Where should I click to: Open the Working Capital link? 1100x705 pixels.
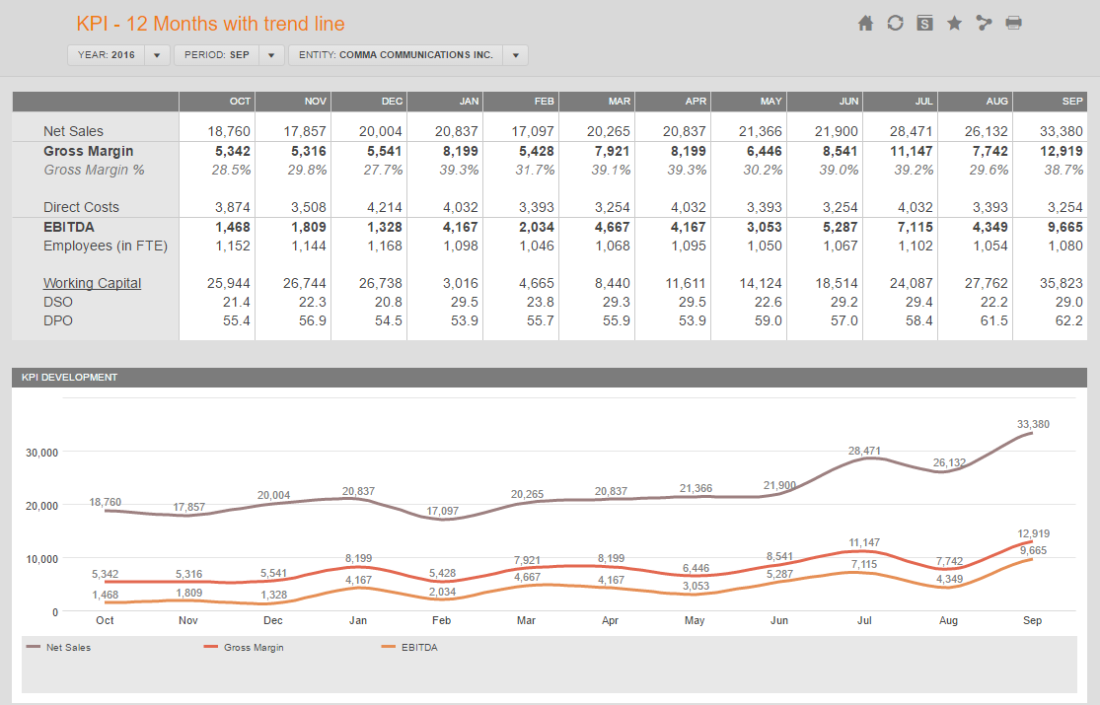(92, 283)
